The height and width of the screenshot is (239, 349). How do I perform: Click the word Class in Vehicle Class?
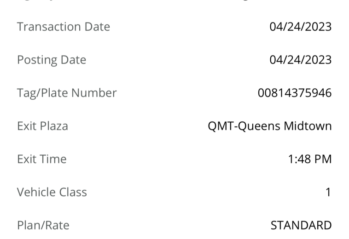pos(73,192)
